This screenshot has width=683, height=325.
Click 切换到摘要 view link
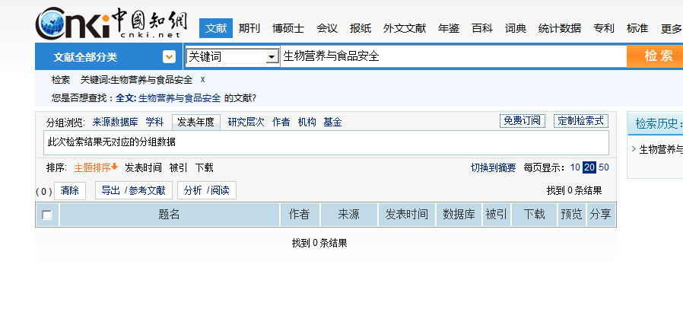[x=493, y=167]
